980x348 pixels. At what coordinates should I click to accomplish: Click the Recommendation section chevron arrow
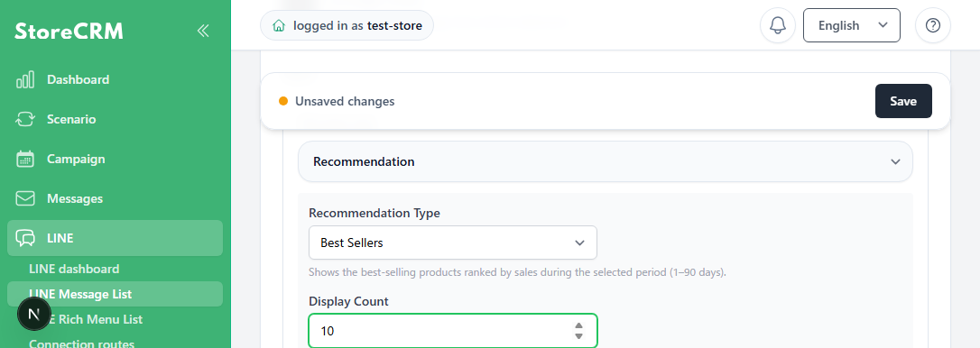tap(895, 161)
